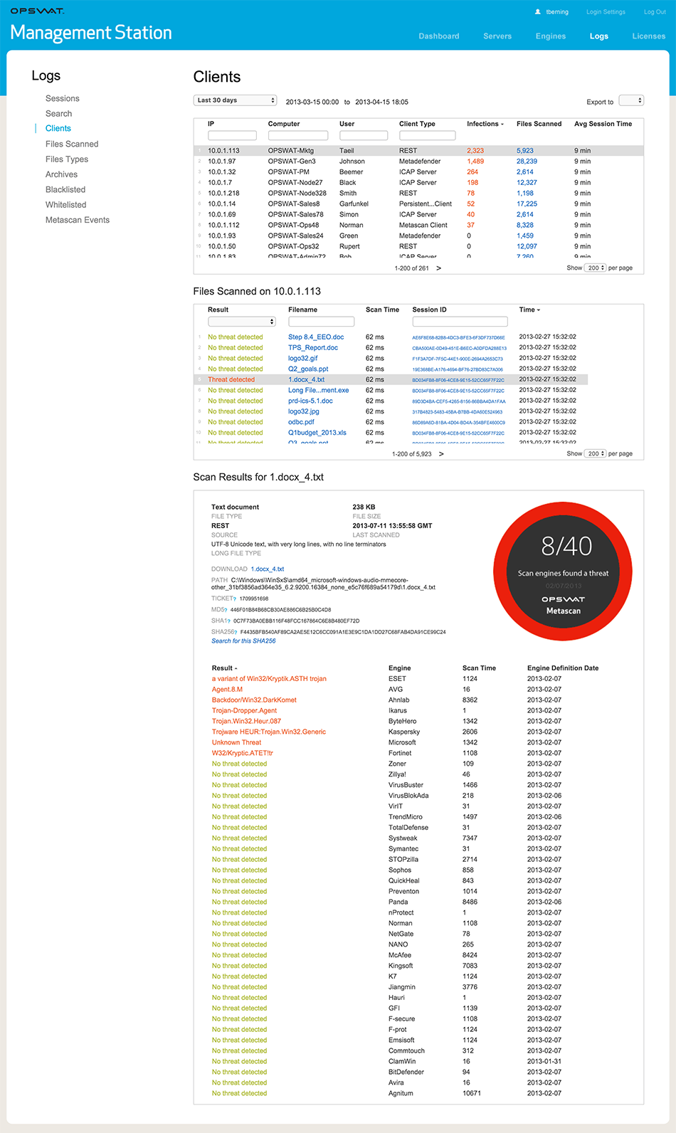Open the Licenses tab
The height and width of the screenshot is (1133, 676).
(649, 36)
